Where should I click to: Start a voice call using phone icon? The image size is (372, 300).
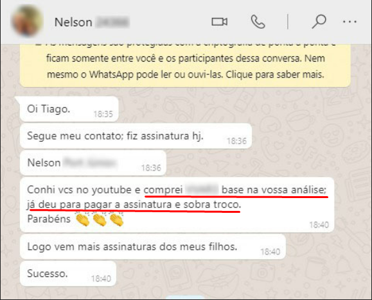click(258, 22)
